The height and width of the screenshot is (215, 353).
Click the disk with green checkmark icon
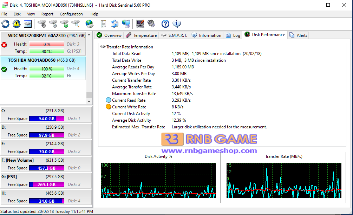click(64, 23)
